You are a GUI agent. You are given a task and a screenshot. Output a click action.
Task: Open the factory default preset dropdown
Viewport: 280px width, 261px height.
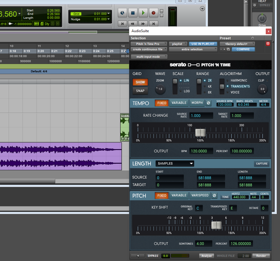pyautogui.click(x=237, y=44)
